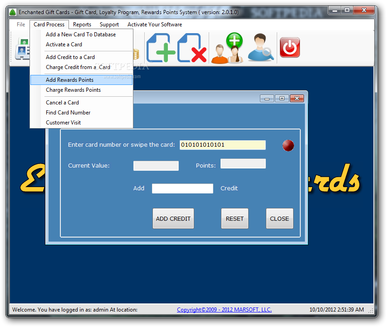Click the window resize grip in status bar

[x=371, y=311]
